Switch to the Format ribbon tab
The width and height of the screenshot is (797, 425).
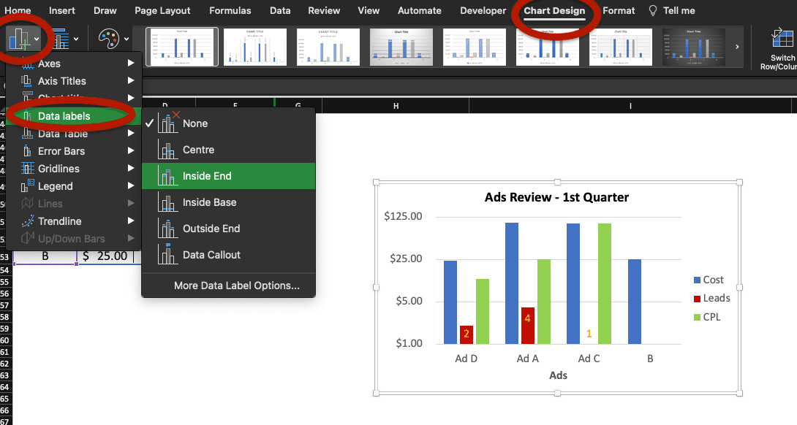[x=619, y=10]
